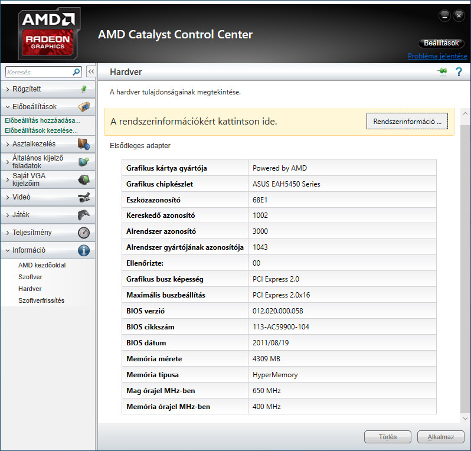Open Szoftverfrissítés page
The image size is (471, 451).
[x=41, y=300]
